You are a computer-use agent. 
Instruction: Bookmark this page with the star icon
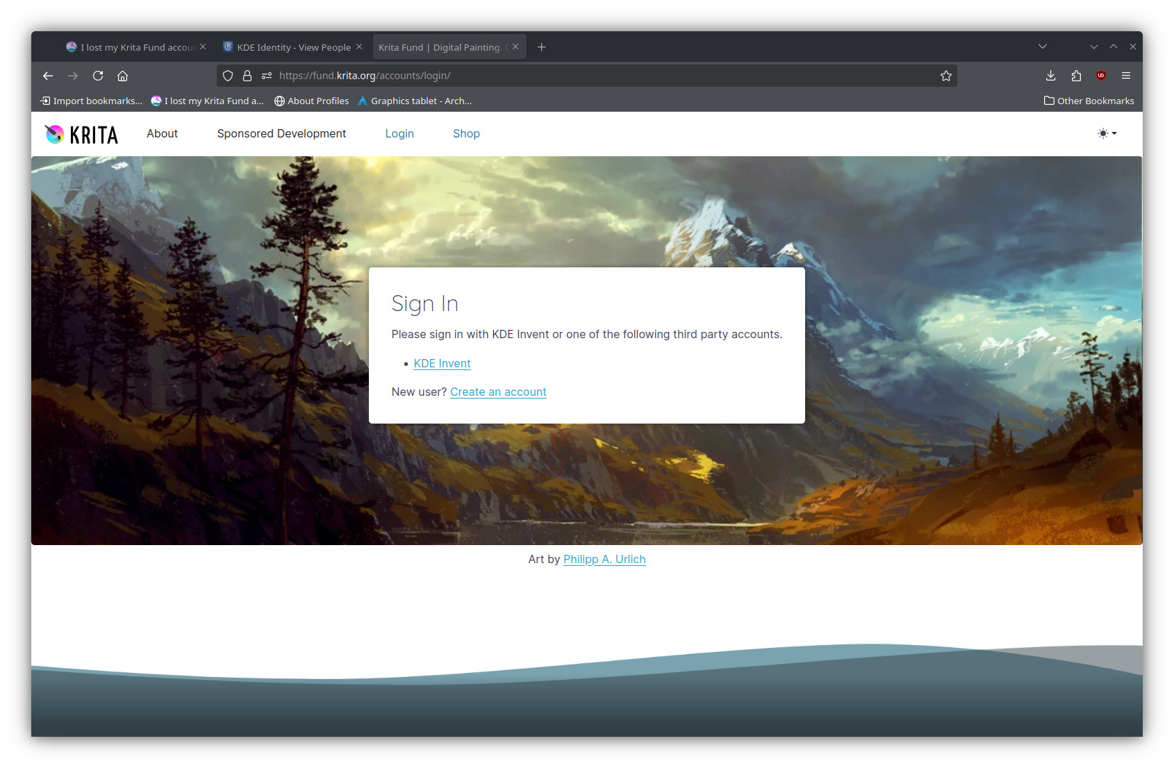click(x=946, y=76)
